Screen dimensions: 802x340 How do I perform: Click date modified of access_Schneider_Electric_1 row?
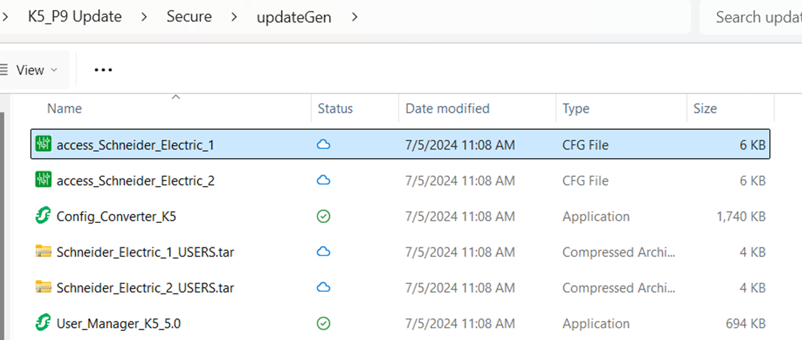click(460, 146)
